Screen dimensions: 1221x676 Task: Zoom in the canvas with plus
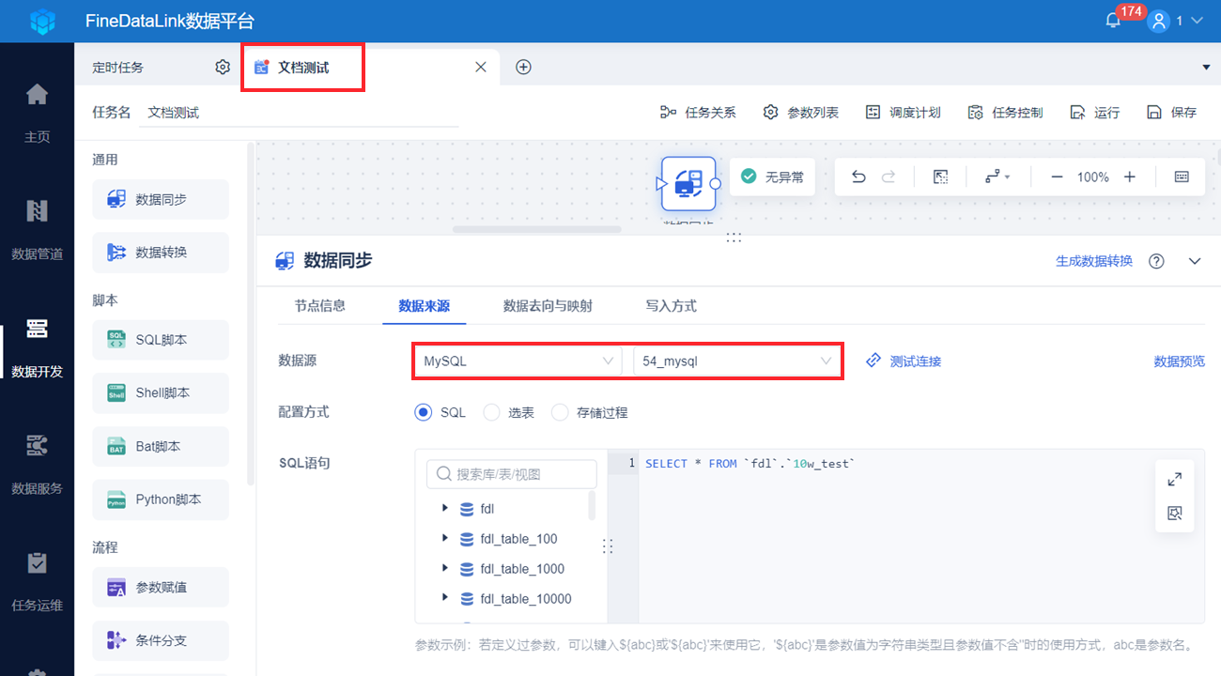(1130, 177)
